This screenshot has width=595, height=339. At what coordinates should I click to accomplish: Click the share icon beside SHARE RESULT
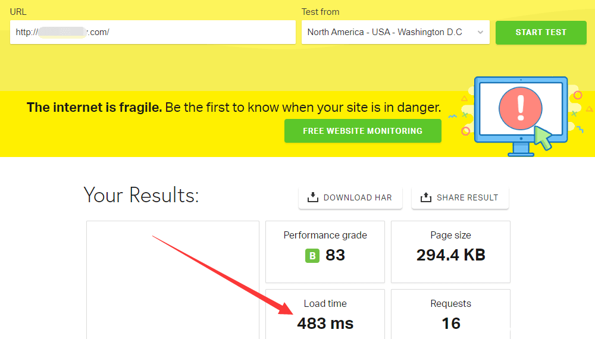pos(425,197)
